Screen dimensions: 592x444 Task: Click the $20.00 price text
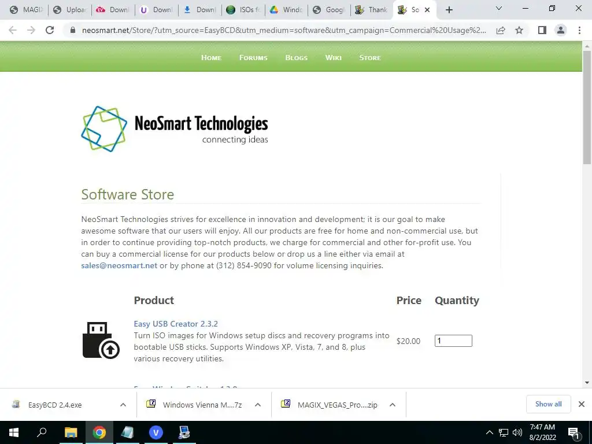point(408,341)
